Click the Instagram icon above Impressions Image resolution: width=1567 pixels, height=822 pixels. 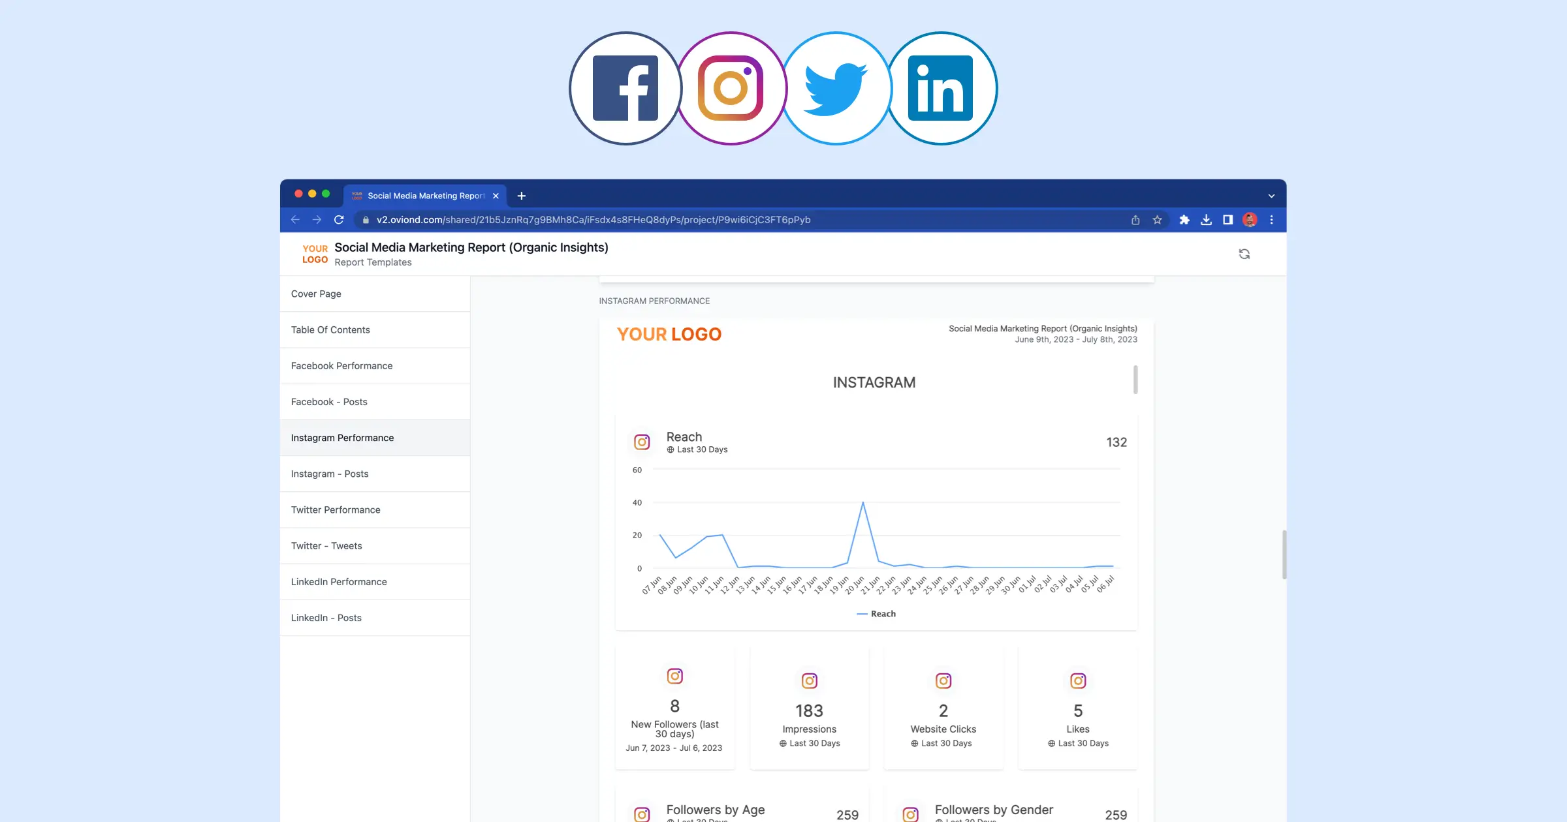[809, 680]
